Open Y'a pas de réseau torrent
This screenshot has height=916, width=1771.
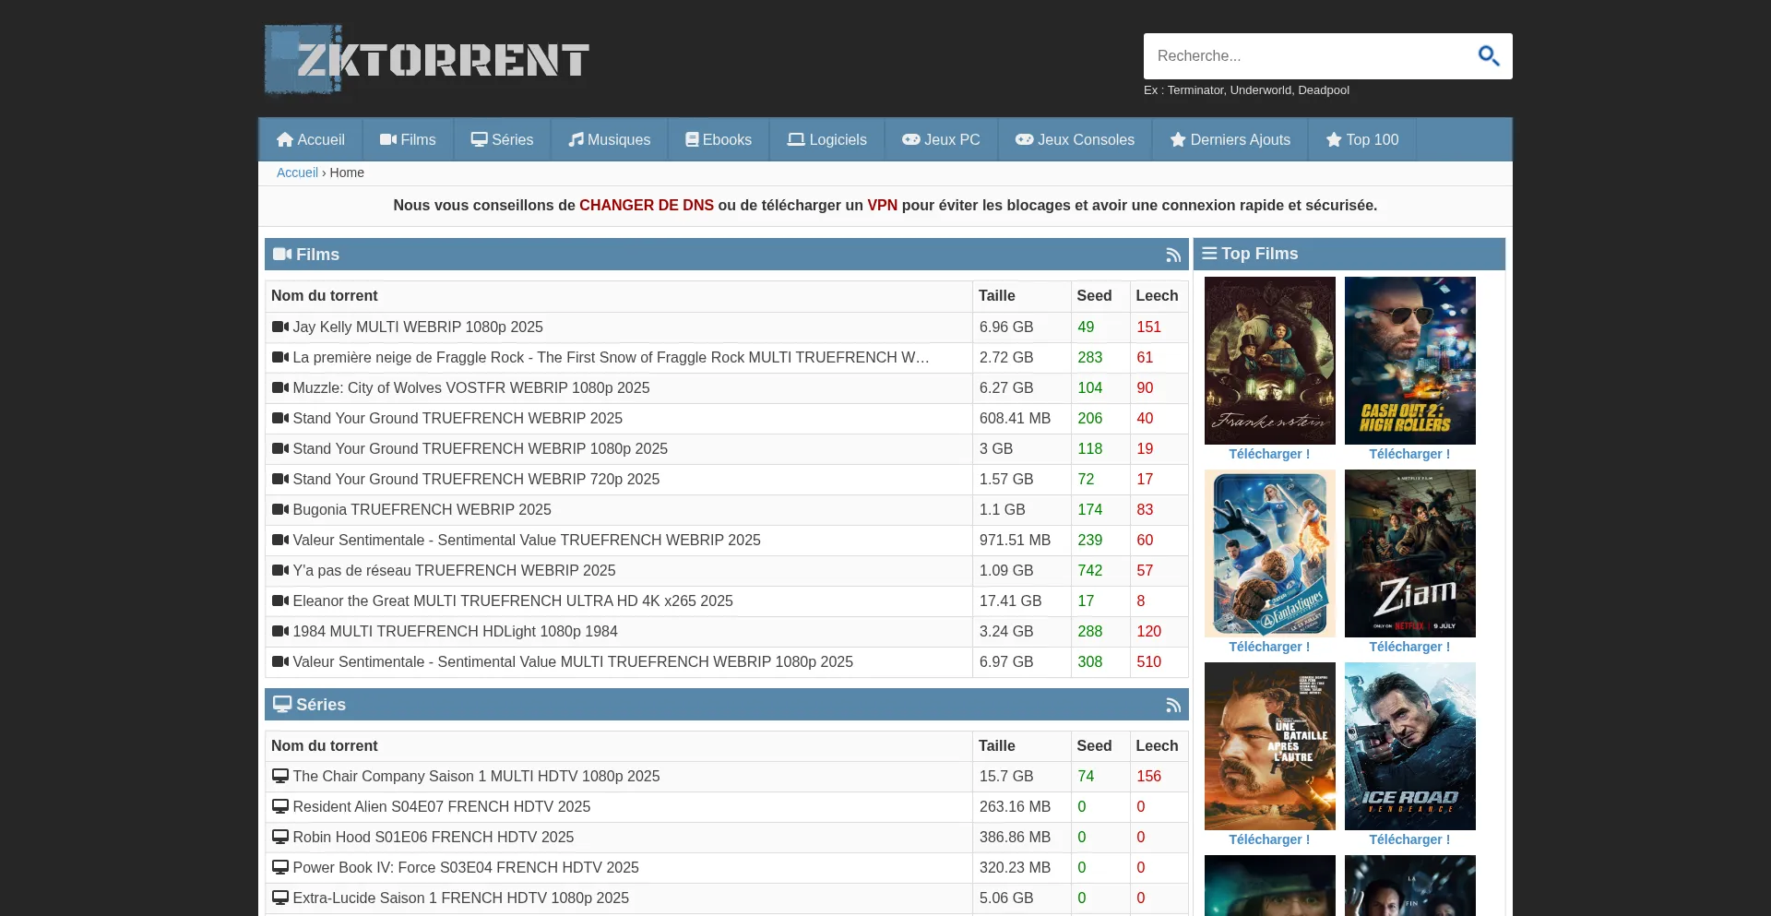point(454,570)
